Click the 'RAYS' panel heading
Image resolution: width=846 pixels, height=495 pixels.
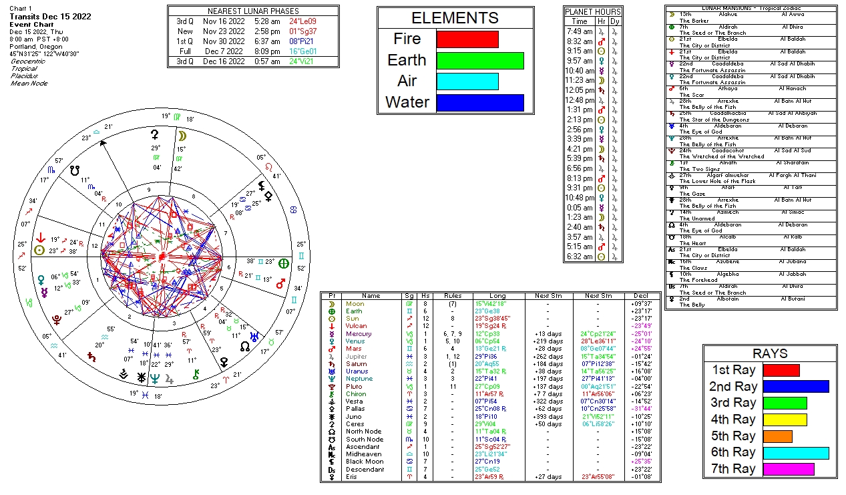coord(770,354)
